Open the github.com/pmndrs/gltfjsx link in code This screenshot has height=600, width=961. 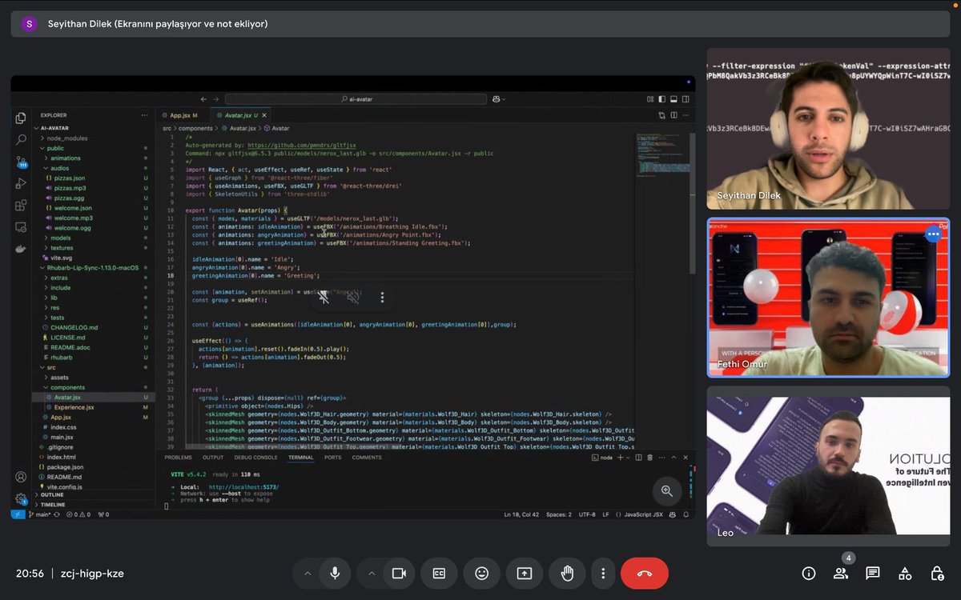tap(302, 146)
